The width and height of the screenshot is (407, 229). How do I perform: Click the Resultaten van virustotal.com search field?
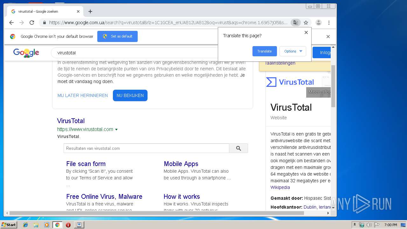(x=146, y=148)
